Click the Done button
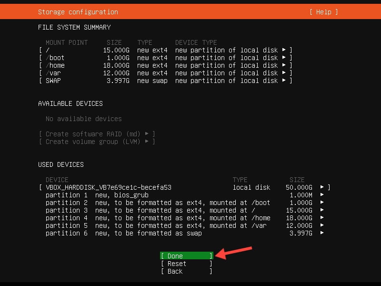381x286 pixels. coord(186,256)
